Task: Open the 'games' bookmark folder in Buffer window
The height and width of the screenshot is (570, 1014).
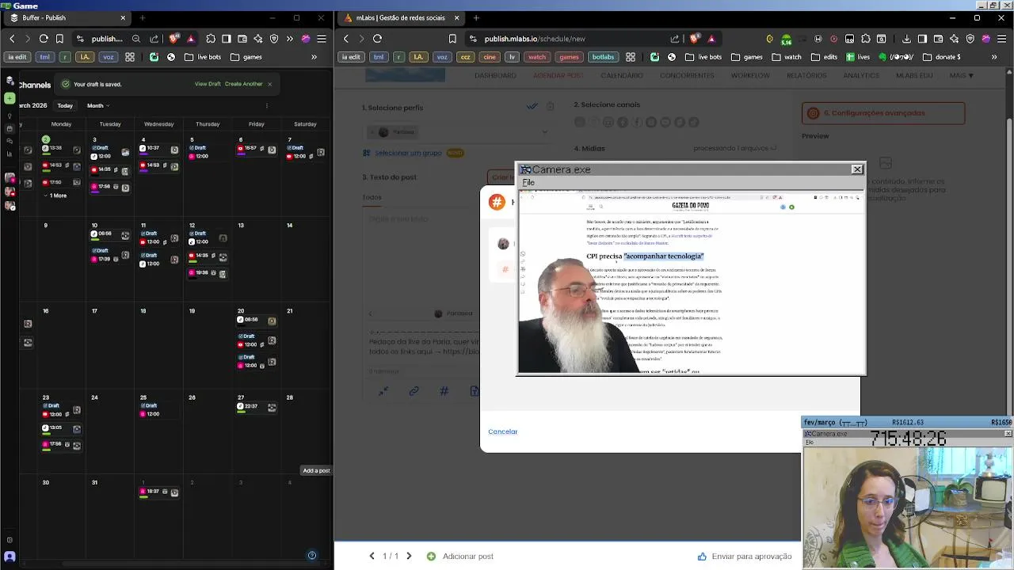Action: coord(246,57)
